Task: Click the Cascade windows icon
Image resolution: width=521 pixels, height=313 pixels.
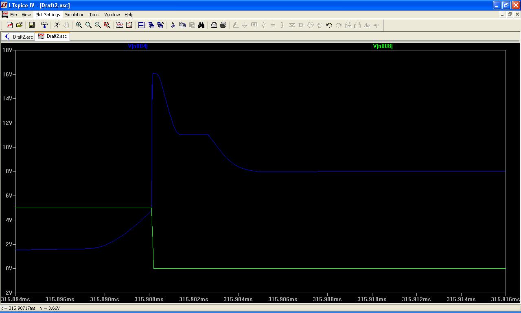Action: [151, 25]
